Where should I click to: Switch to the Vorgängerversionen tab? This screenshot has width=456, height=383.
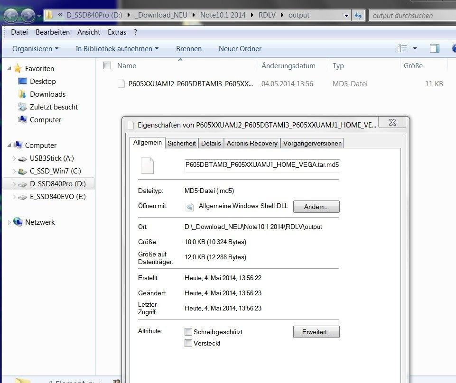click(312, 143)
